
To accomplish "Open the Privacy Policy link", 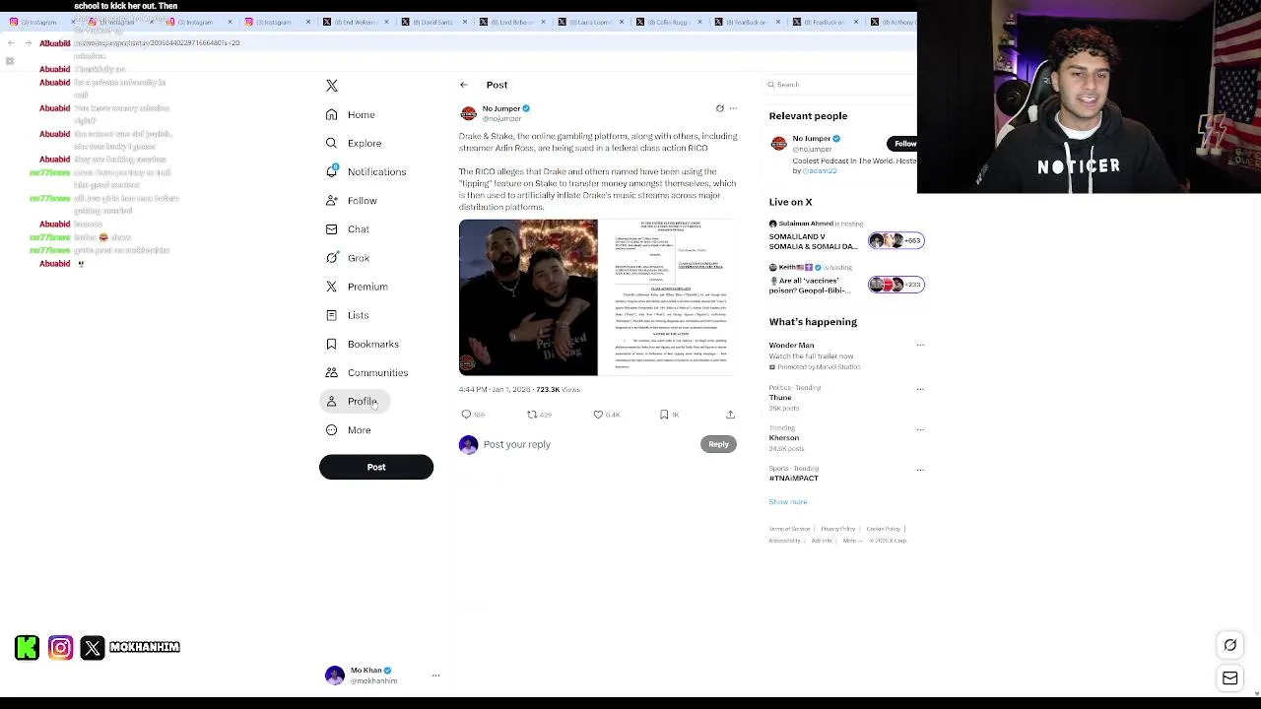I will coord(838,529).
